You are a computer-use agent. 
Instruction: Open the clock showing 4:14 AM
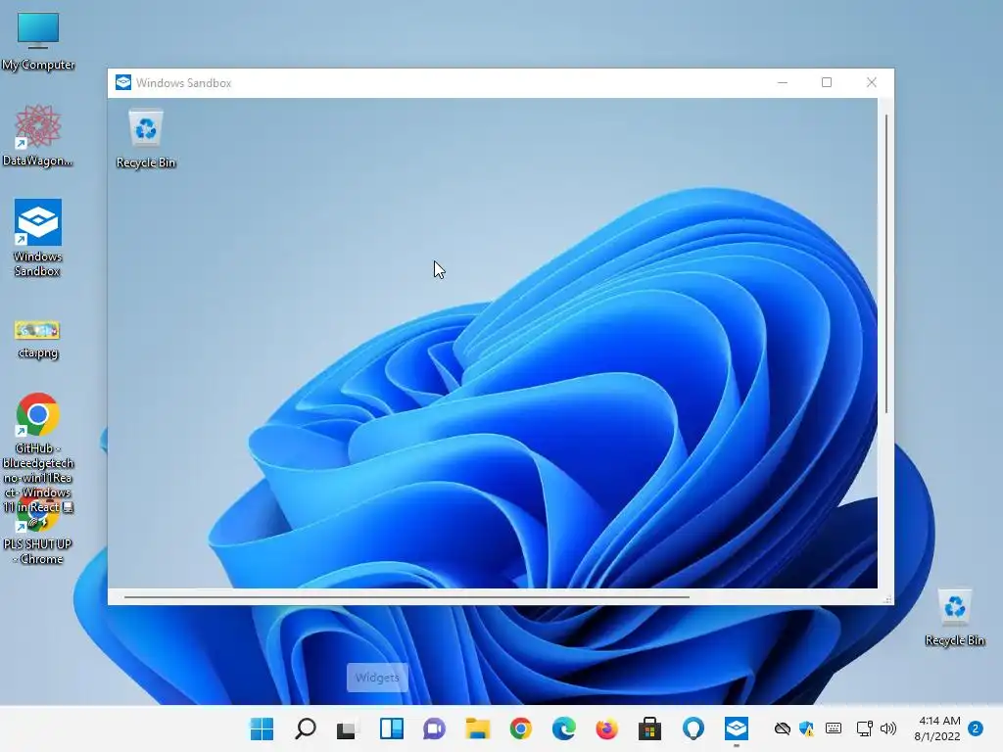coord(937,728)
